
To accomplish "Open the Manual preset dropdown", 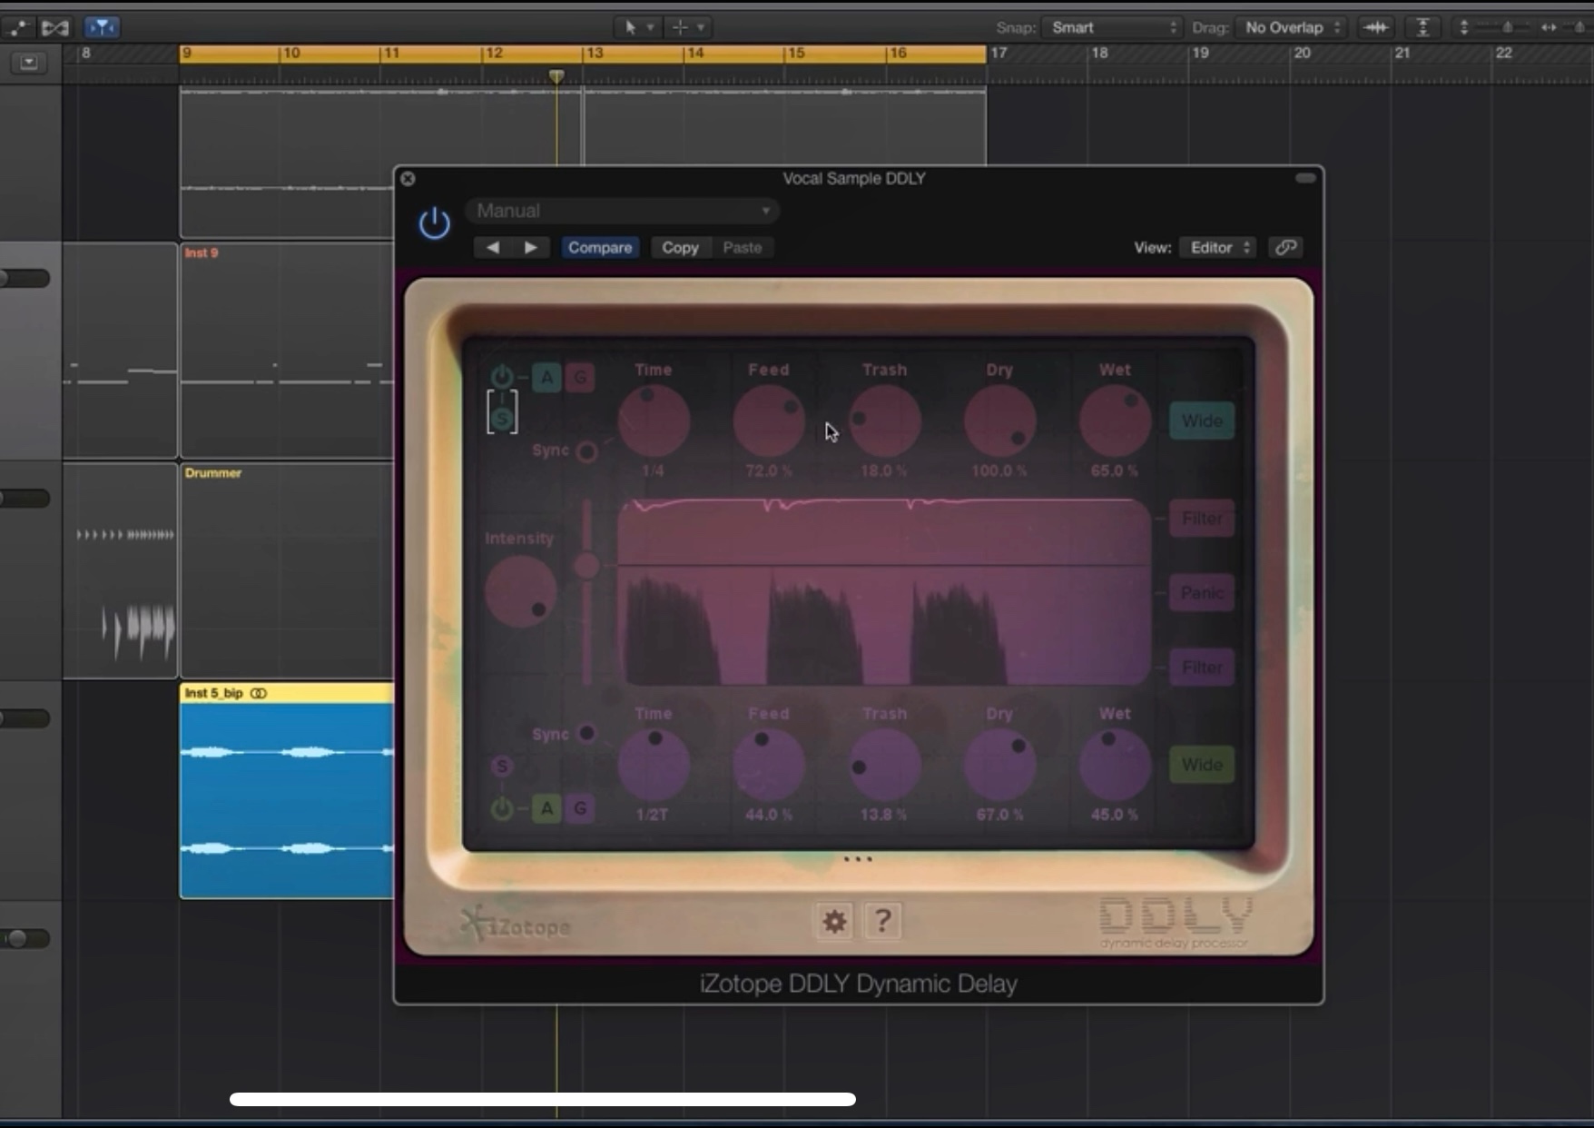I will point(623,211).
